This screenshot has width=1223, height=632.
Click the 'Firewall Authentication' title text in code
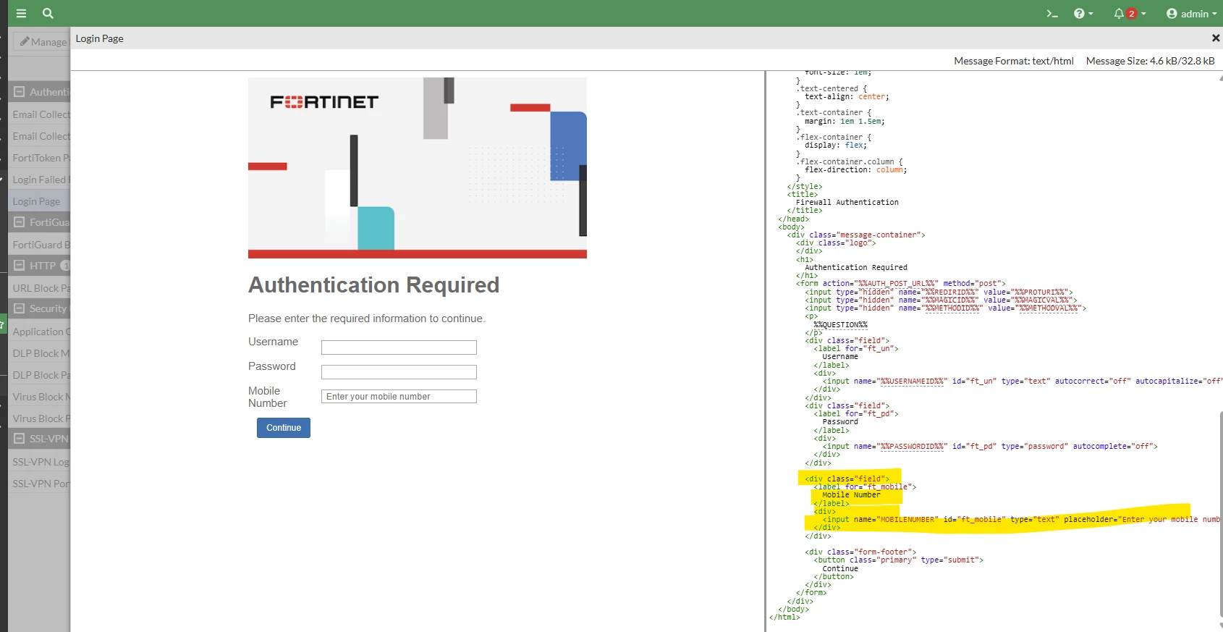(x=847, y=203)
